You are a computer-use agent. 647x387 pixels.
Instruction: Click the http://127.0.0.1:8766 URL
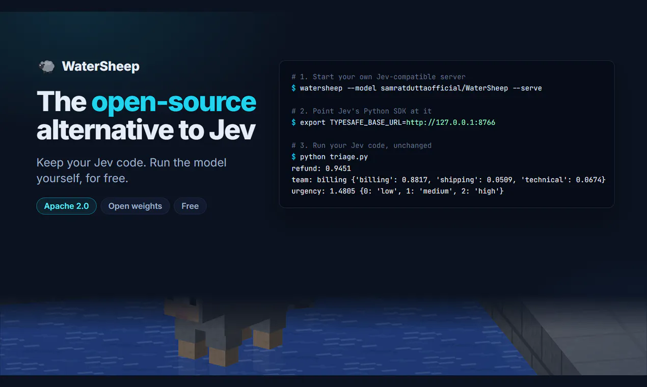point(450,122)
